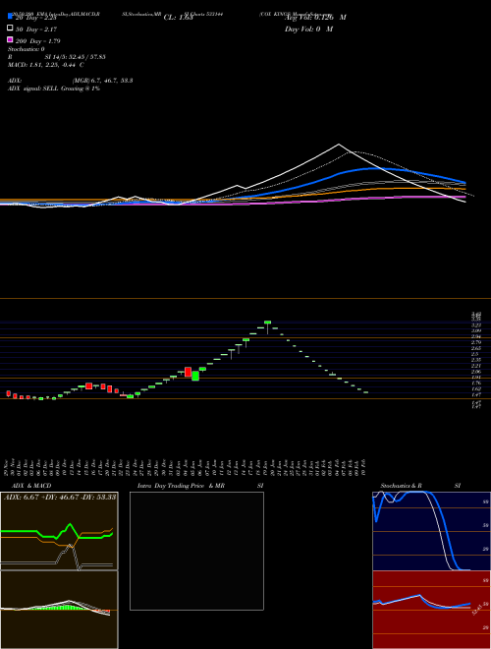Click the 'Stochastics & R' panel title
Viewport: 491px width, 649px height.
pos(402,486)
